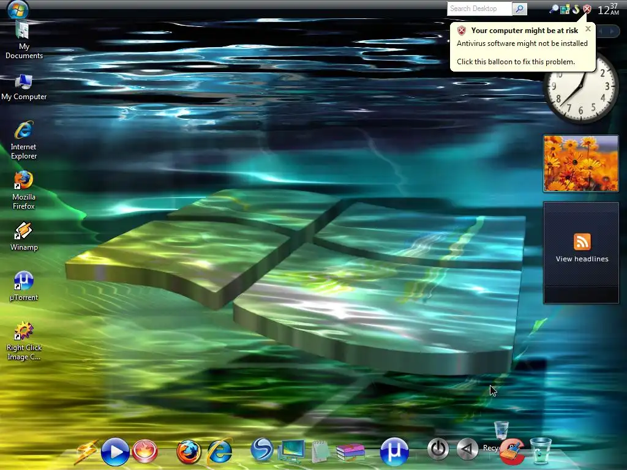Focus the Search Desktop input field
This screenshot has height=470, width=627.
pyautogui.click(x=479, y=9)
